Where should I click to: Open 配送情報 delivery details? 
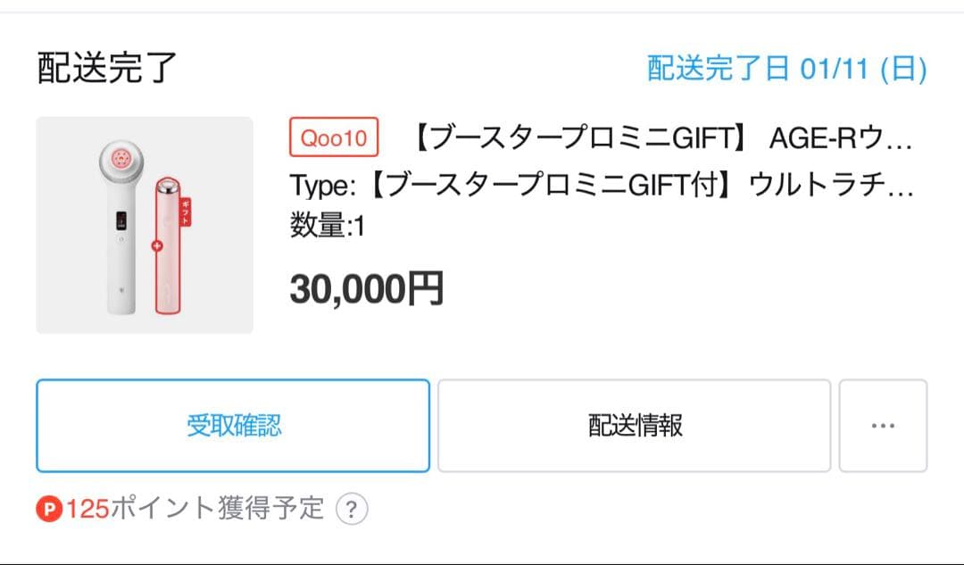click(x=634, y=426)
